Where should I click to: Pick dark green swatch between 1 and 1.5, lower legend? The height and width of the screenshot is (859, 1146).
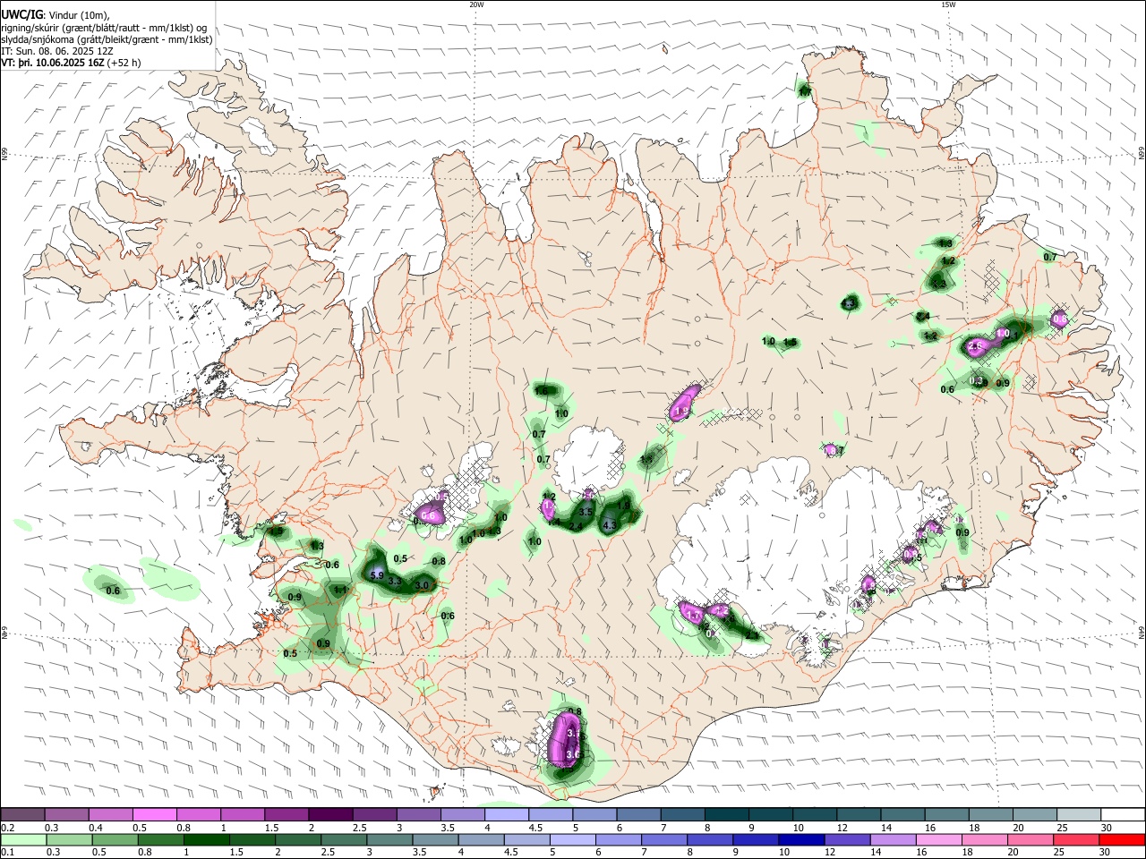(206, 839)
